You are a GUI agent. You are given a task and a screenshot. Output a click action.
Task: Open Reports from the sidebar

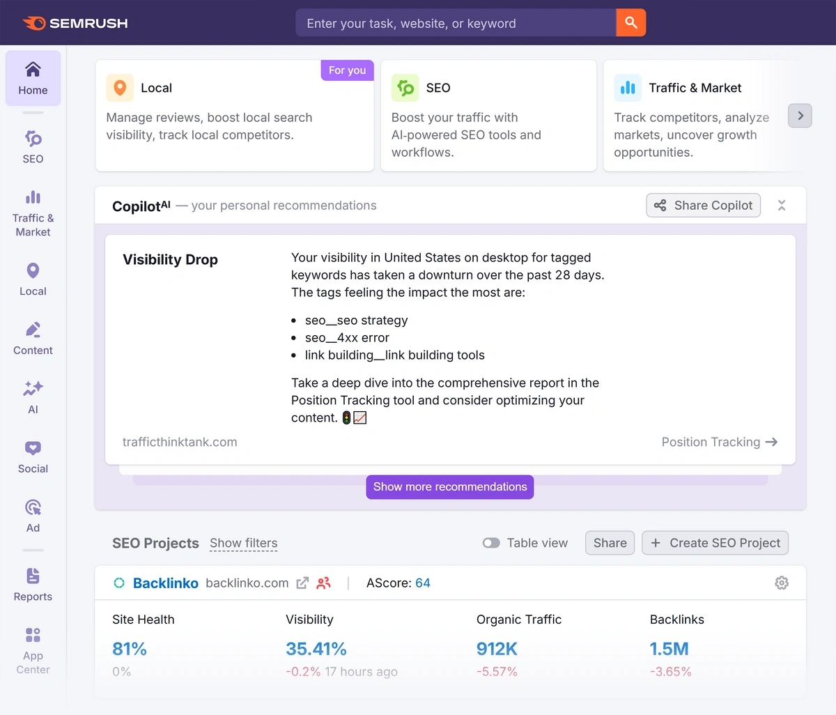(33, 585)
